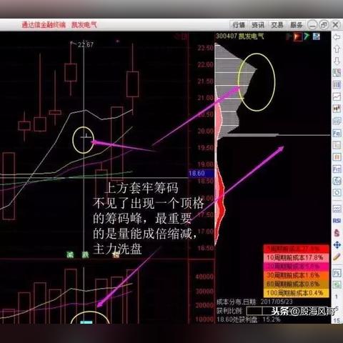Click the 减 label below the chart

(70, 255)
